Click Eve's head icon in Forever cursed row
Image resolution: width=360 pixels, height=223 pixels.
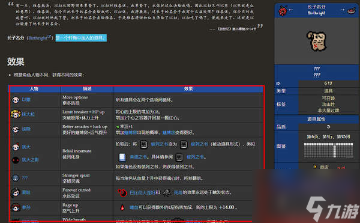(x=16, y=192)
